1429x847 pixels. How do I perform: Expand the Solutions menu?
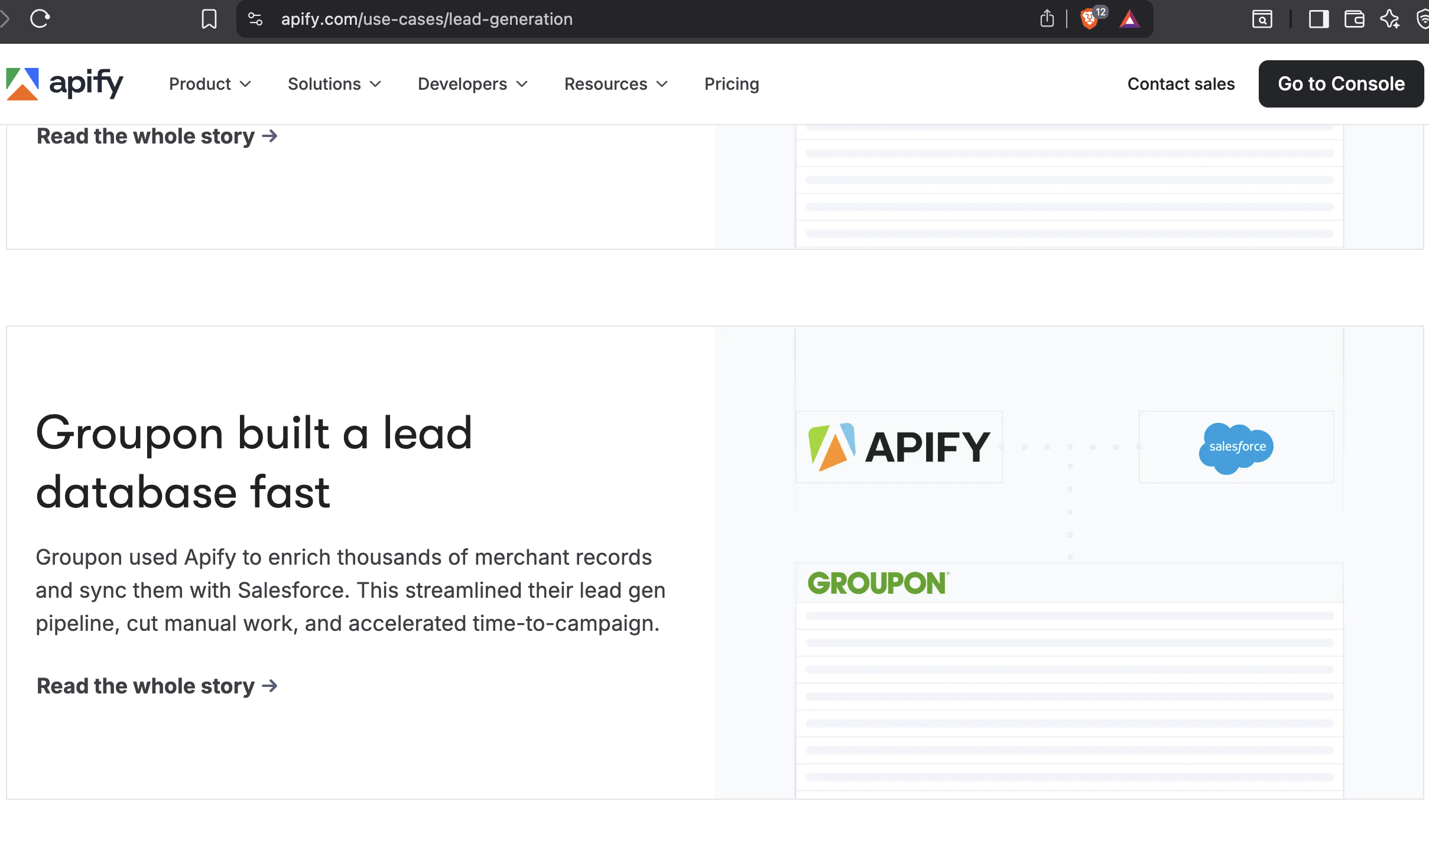(x=334, y=84)
